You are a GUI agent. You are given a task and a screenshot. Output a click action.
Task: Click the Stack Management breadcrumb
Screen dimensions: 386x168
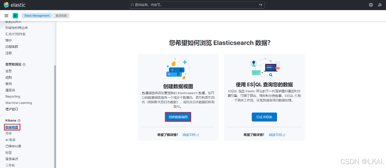click(x=37, y=16)
